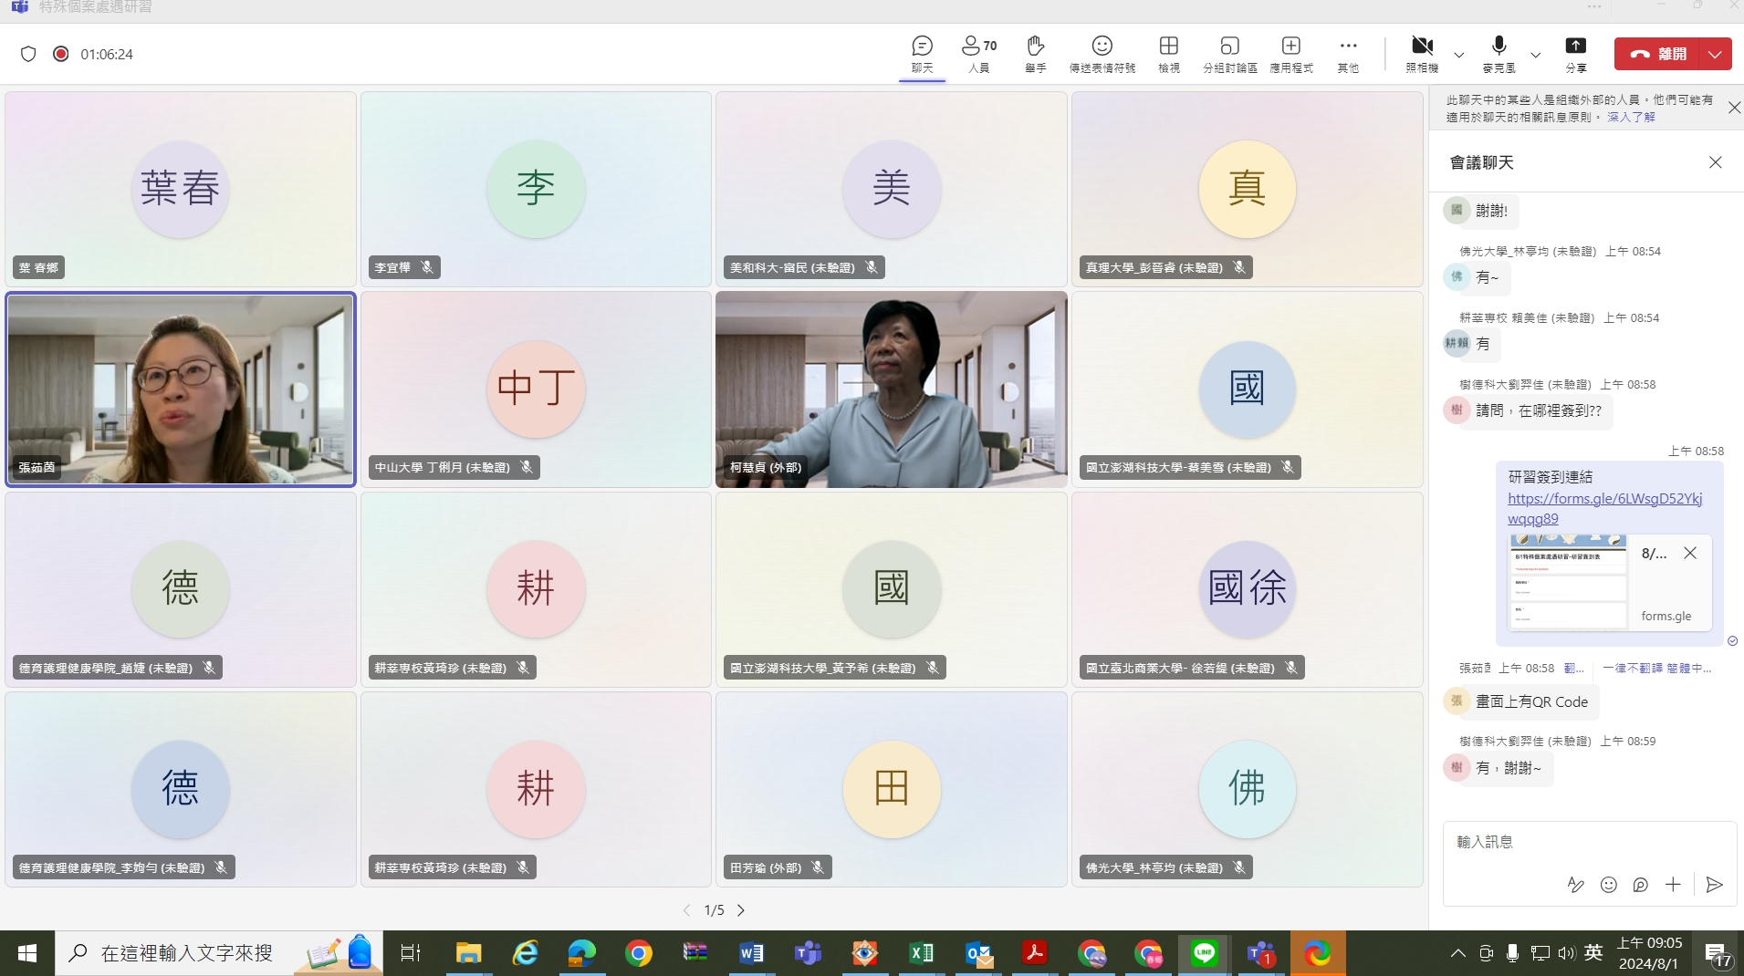Open the chat bubble icon beside emoji

pyautogui.click(x=1640, y=884)
